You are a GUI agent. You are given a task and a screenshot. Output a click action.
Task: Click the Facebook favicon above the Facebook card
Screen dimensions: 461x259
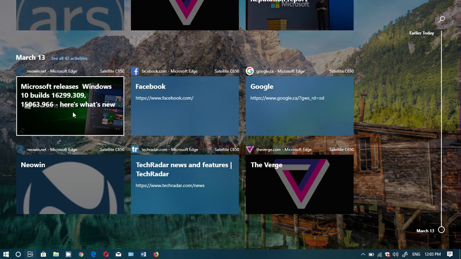135,71
